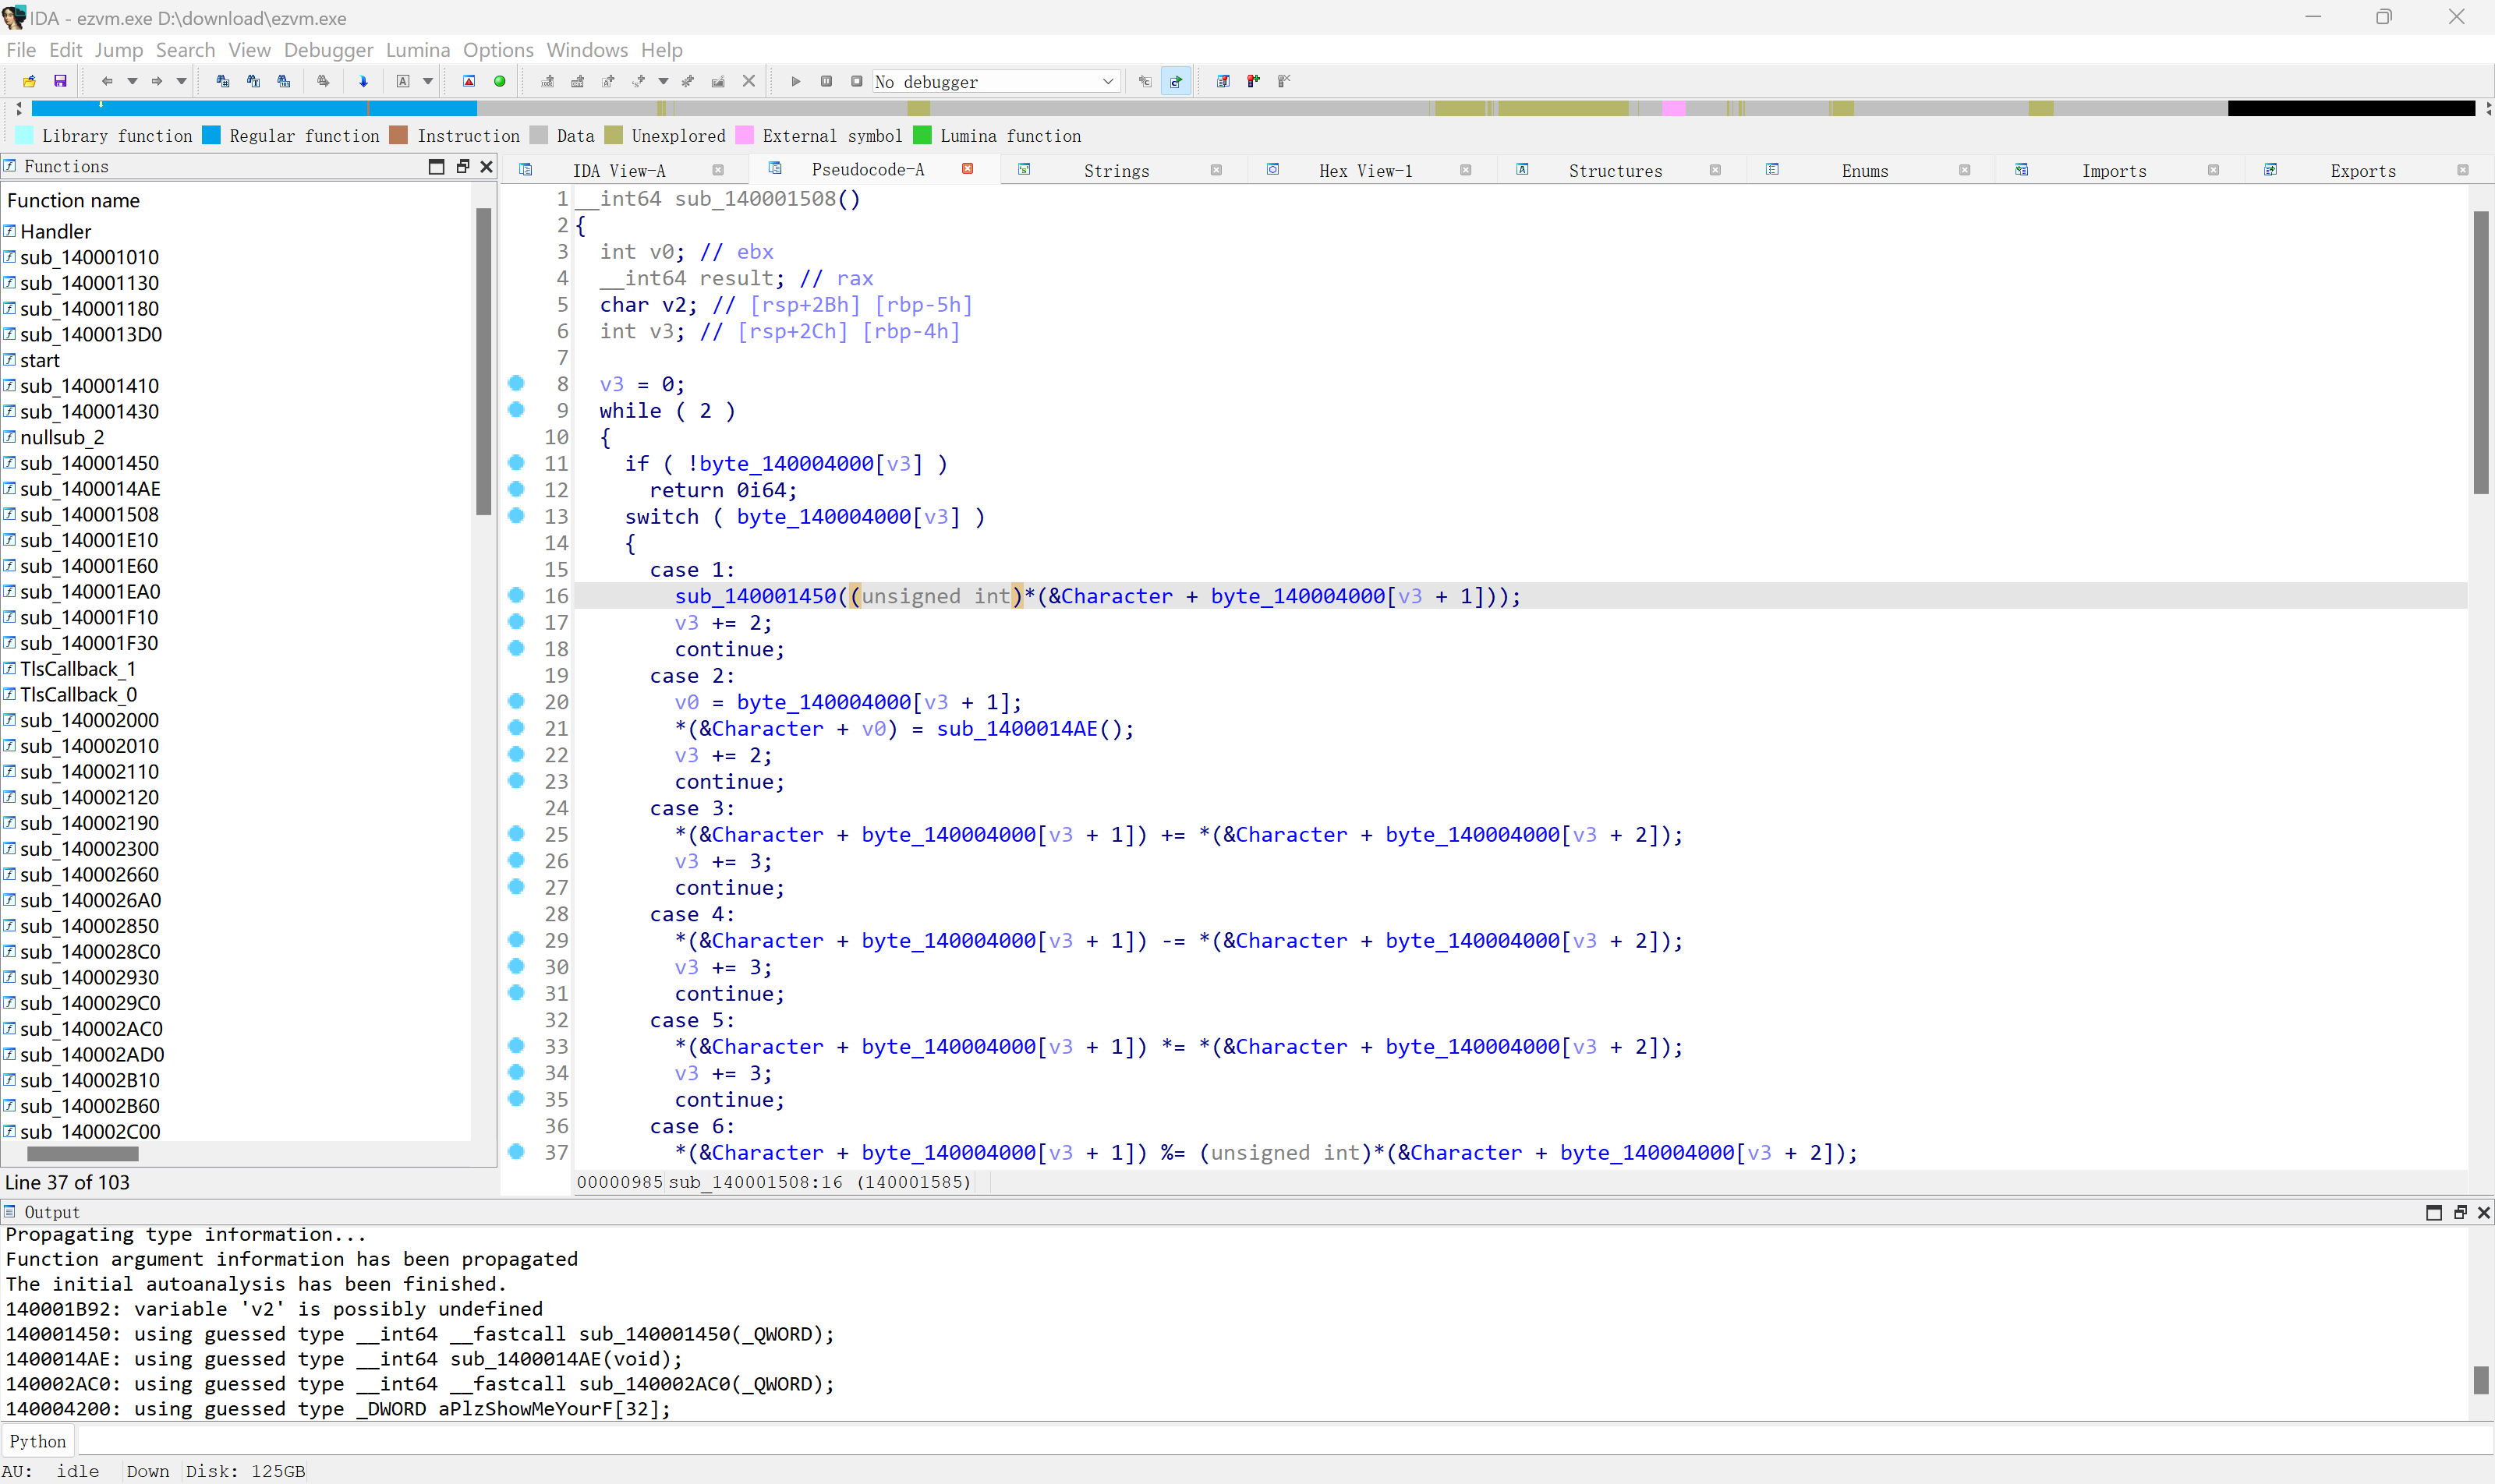The width and height of the screenshot is (2495, 1484).
Task: Toggle breakpoint dot on line 13 switch
Action: coord(516,515)
